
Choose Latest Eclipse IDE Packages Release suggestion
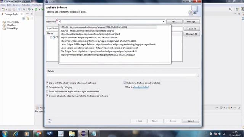(x=108, y=45)
